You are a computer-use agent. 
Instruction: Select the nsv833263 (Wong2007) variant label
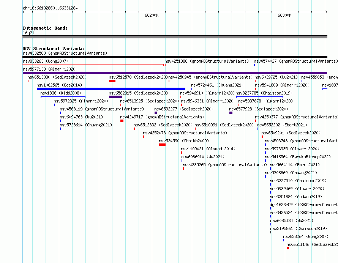click(x=46, y=61)
